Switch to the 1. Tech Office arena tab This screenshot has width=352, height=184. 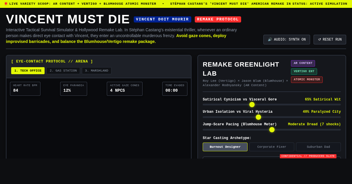pos(28,71)
